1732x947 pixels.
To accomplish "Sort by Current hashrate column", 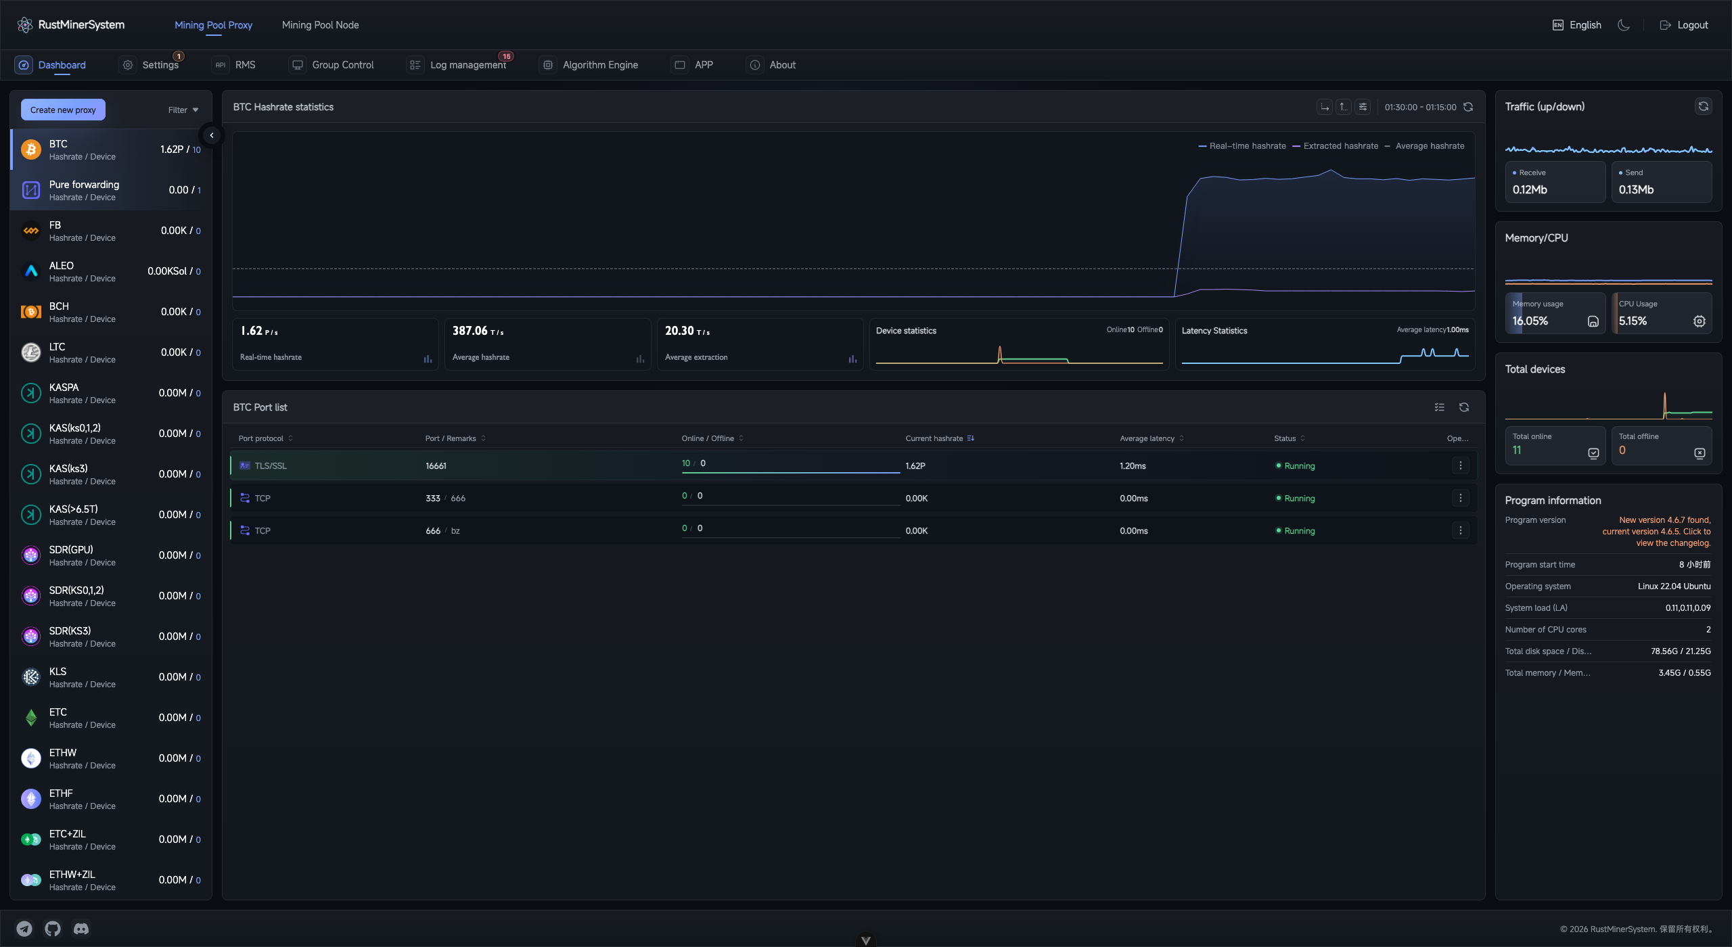I will tap(940, 438).
